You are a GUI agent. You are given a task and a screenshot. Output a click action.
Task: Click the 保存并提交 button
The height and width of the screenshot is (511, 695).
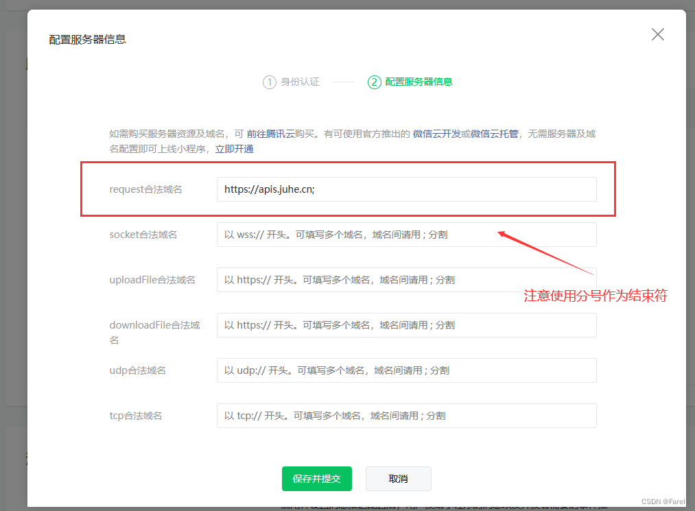point(316,479)
